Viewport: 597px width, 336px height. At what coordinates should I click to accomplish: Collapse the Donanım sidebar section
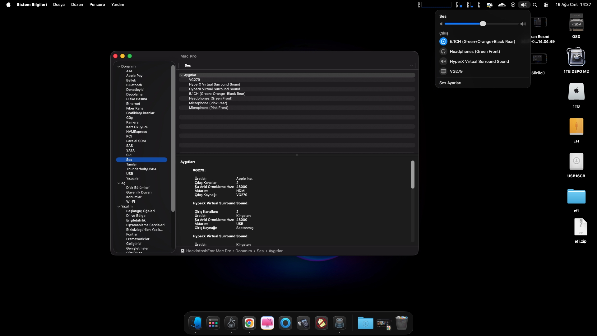coord(118,66)
